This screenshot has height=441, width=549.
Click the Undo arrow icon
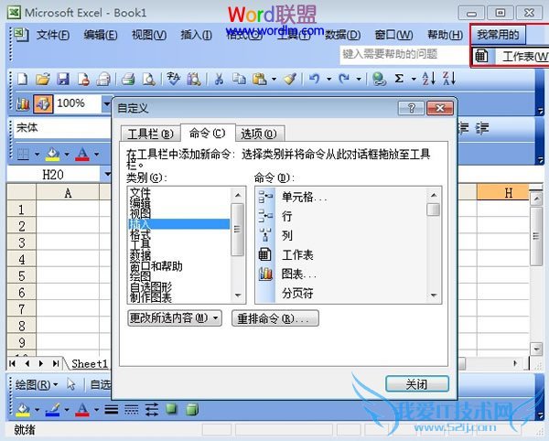[x=314, y=79]
